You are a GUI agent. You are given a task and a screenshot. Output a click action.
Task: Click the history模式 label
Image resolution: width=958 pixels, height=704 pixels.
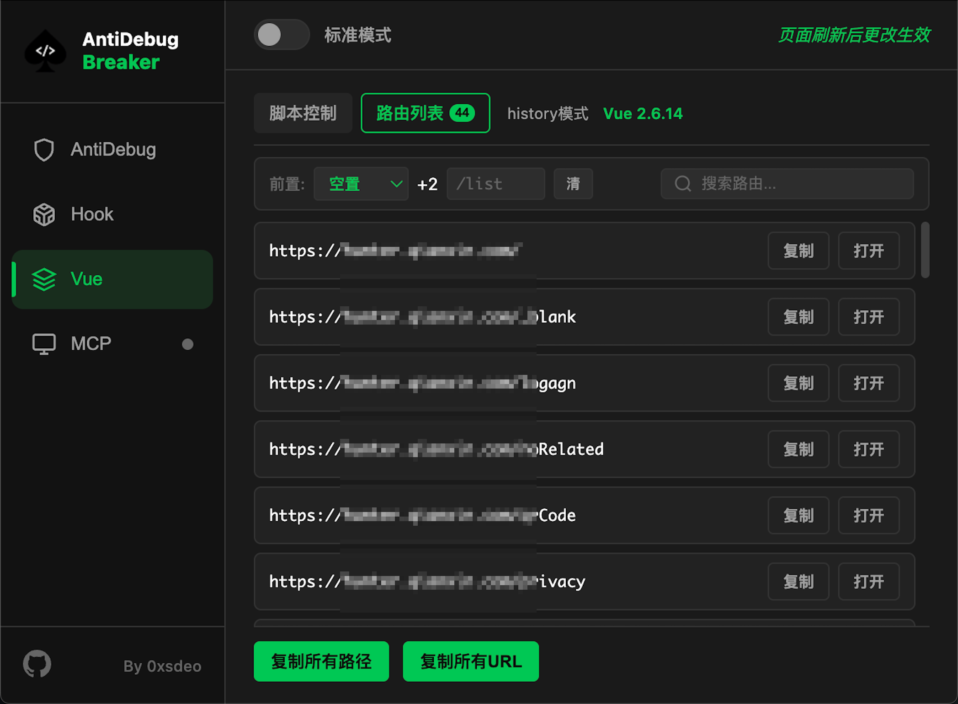[548, 113]
